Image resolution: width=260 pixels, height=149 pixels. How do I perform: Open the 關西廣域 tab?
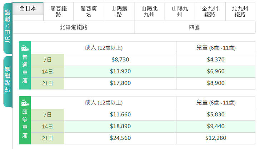point(89,11)
